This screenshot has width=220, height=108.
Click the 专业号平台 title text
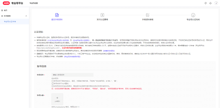click(17, 3)
